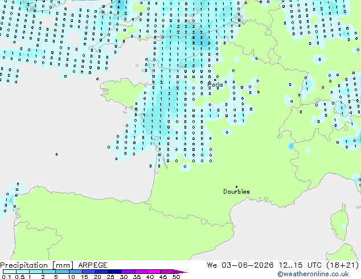Pick the legend swatch between 45 and 50
This screenshot has width=361, height=279.
[167, 272]
